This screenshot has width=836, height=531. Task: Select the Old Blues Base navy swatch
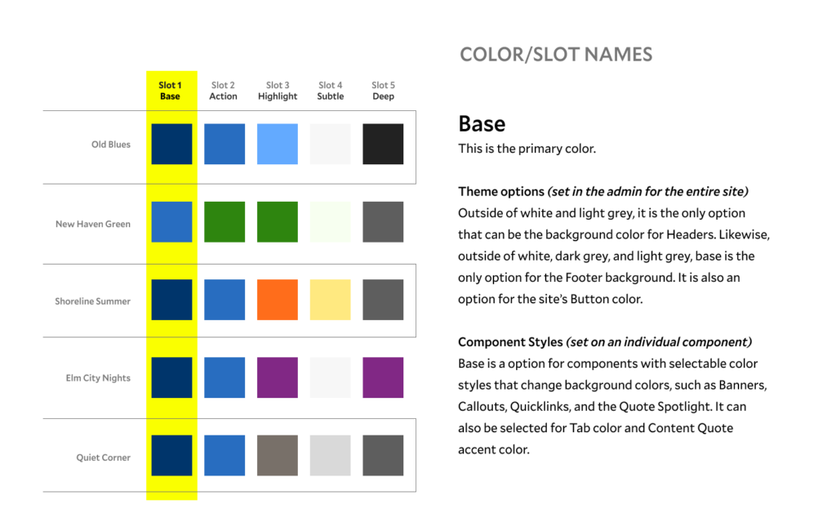(x=171, y=144)
